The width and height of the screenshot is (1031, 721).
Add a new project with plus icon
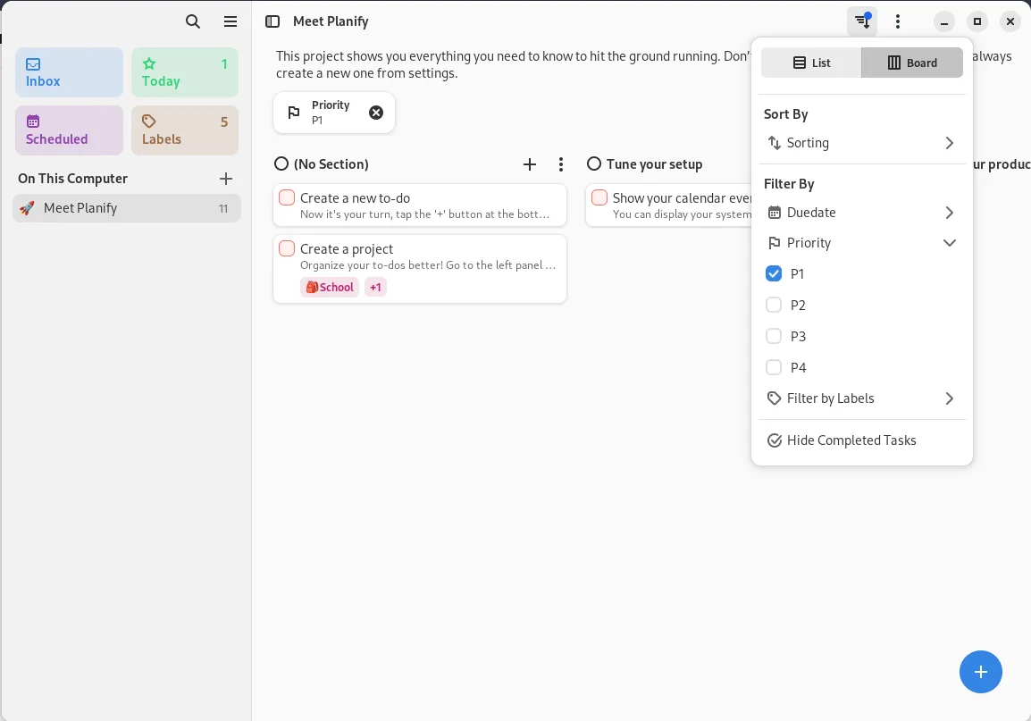(x=226, y=179)
